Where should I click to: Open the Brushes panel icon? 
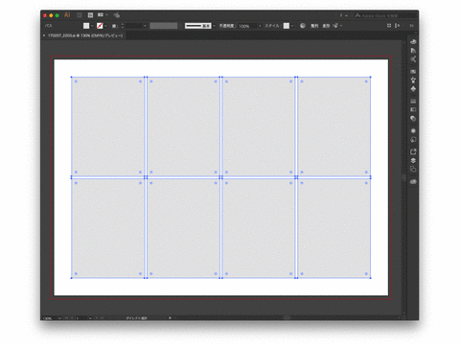tap(413, 80)
